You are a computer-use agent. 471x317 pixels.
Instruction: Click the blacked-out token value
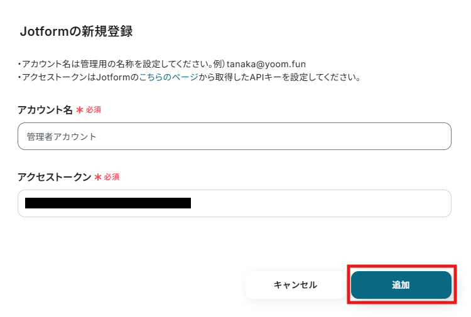coord(108,203)
